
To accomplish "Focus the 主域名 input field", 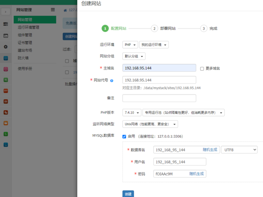I will coord(159,68).
